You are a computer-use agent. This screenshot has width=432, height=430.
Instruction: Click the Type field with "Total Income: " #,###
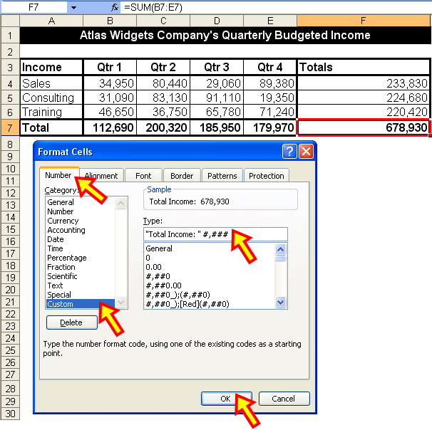click(x=215, y=234)
